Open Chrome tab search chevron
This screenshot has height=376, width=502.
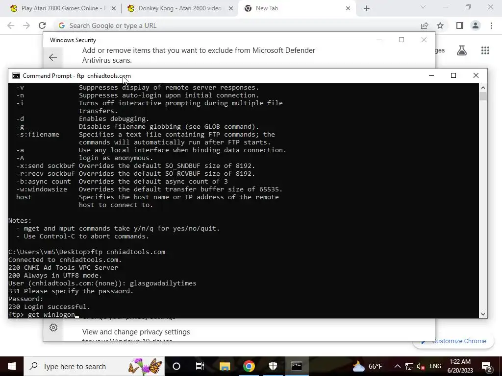point(423,7)
